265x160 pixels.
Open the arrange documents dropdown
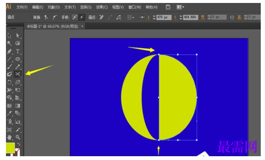(180, 7)
